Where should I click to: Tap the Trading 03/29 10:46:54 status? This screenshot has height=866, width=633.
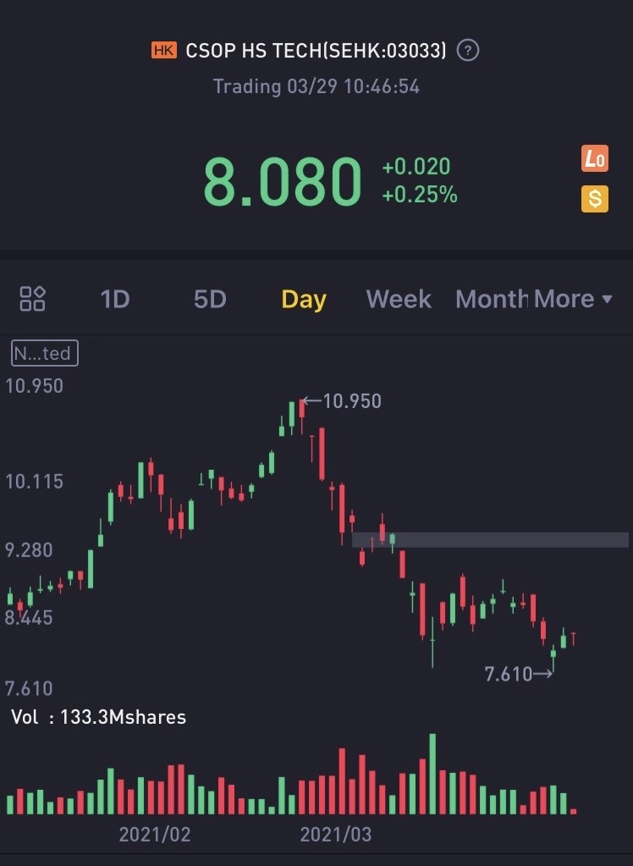[316, 86]
